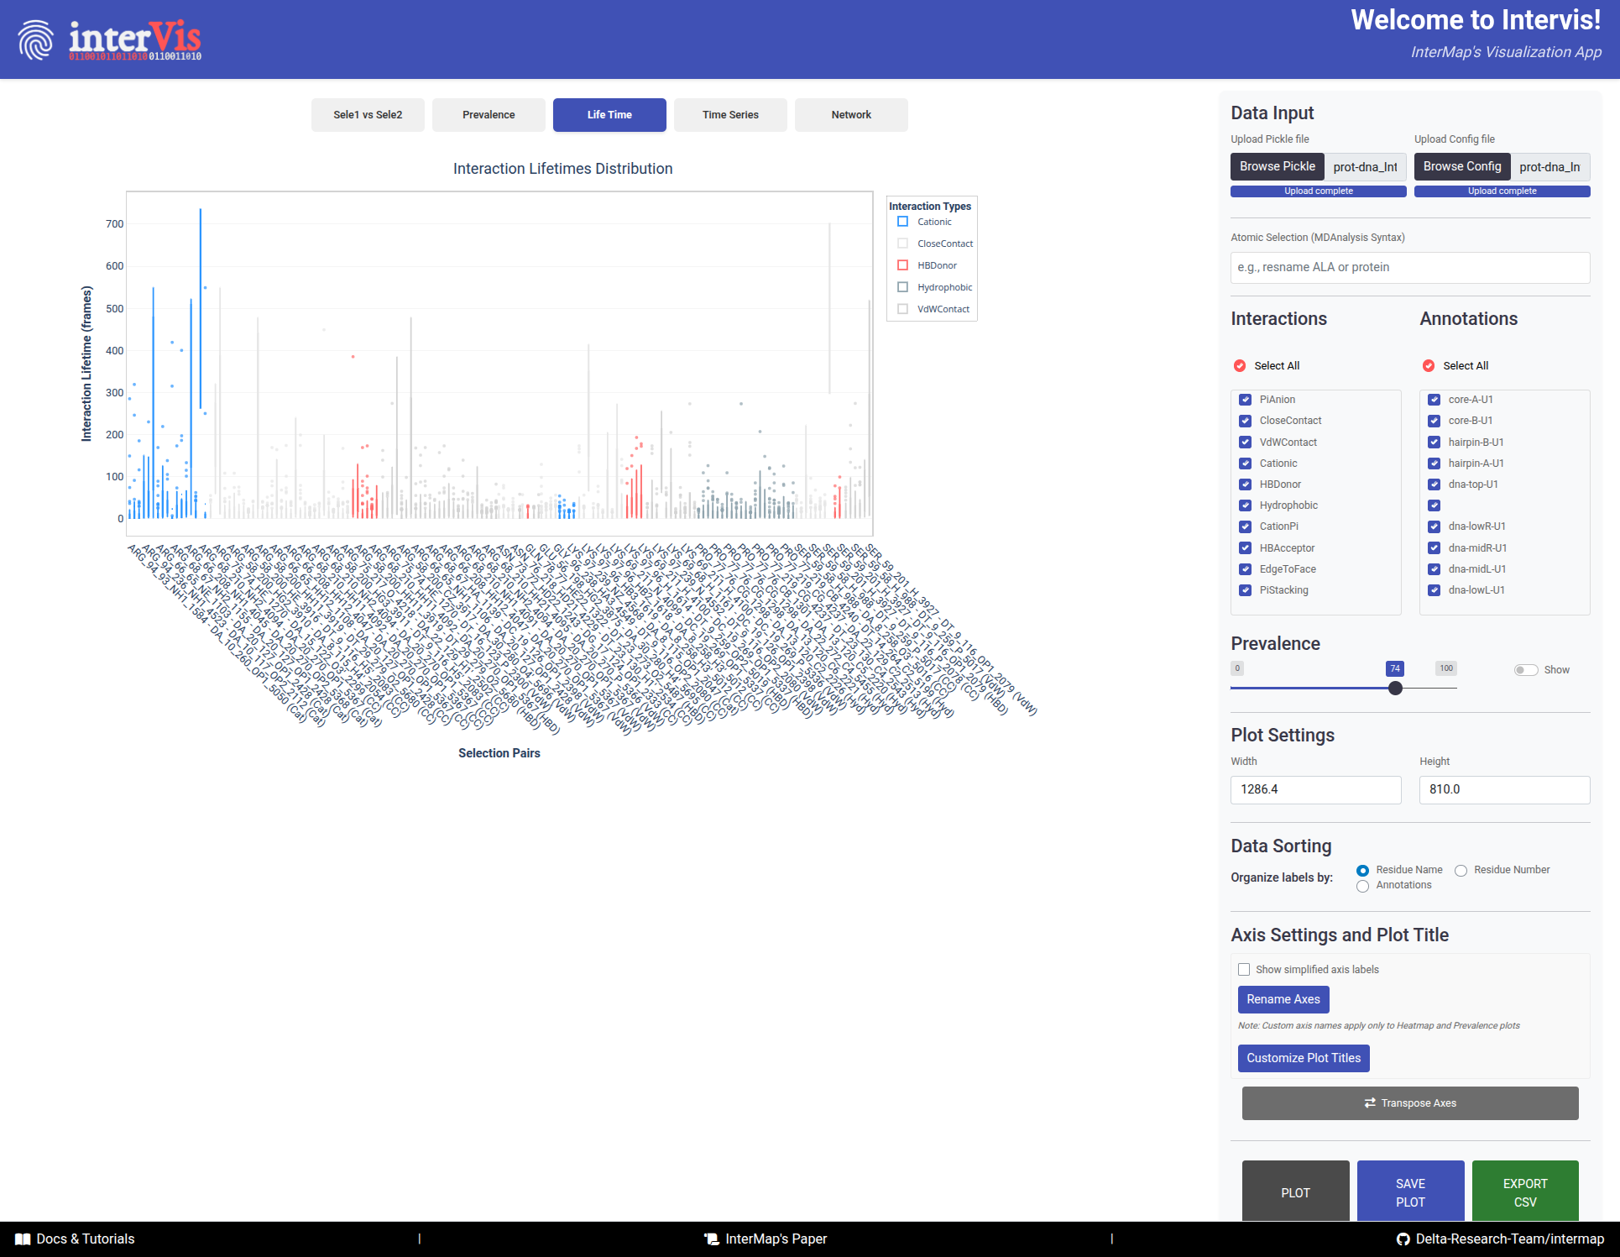Image resolution: width=1620 pixels, height=1257 pixels.
Task: Click Select All under Annotations
Action: 1429,366
